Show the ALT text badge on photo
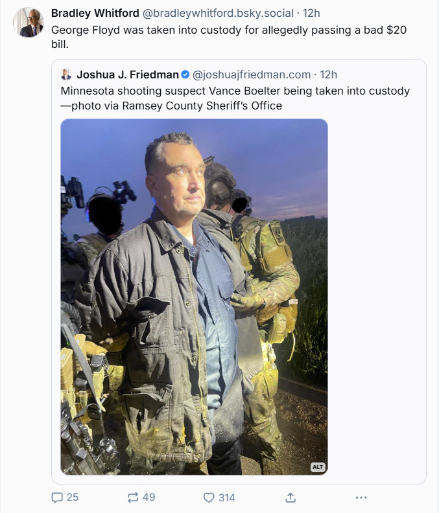 click(x=318, y=467)
